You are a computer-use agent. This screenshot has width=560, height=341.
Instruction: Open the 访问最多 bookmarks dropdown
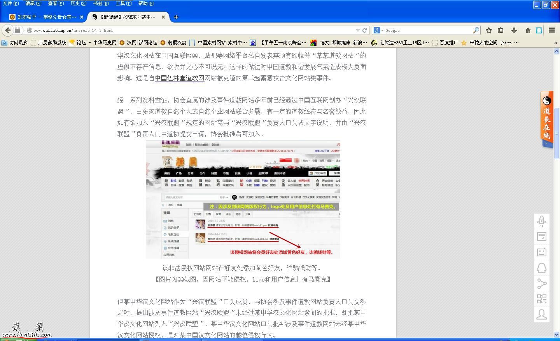pyautogui.click(x=16, y=42)
